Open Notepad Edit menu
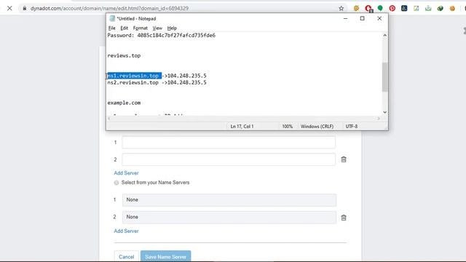Viewport: 466px width, 262px height. 124,28
